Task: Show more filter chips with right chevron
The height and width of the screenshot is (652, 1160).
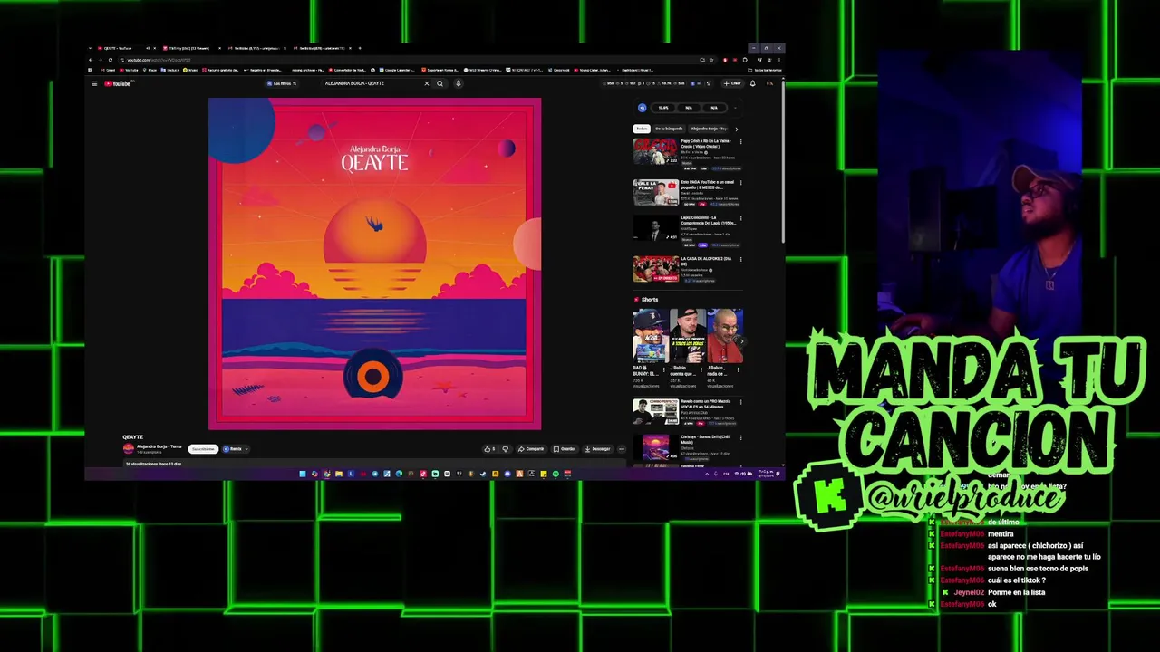Action: point(736,129)
